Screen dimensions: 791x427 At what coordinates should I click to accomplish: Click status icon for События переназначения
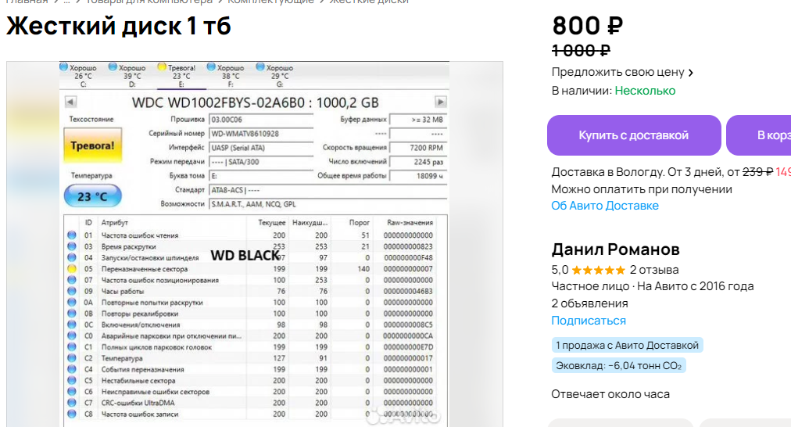tap(72, 369)
